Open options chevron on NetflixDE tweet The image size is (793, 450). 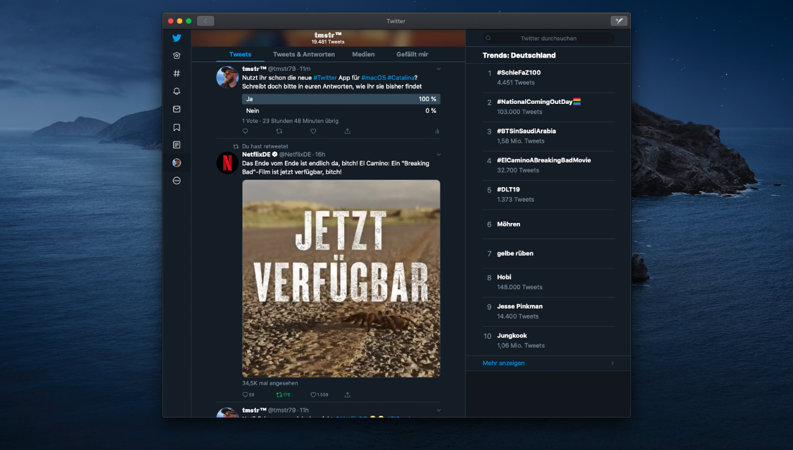[x=439, y=155]
